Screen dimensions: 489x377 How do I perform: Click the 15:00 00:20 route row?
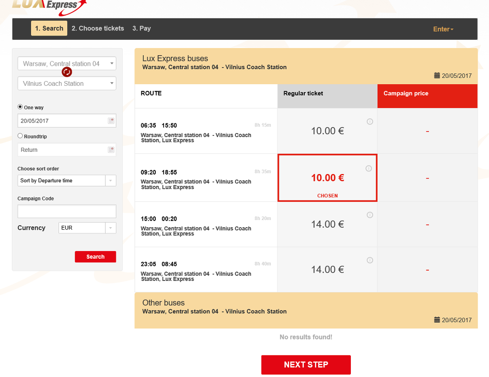point(206,225)
